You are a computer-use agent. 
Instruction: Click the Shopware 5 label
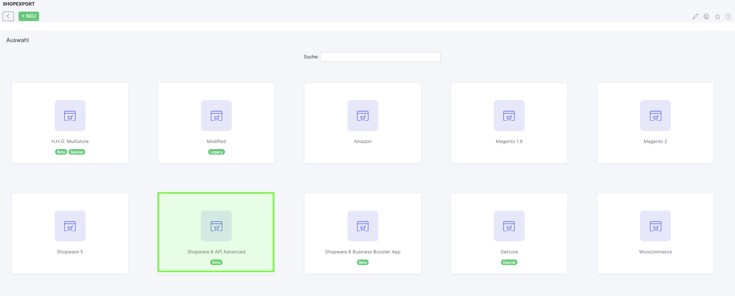[x=70, y=252]
